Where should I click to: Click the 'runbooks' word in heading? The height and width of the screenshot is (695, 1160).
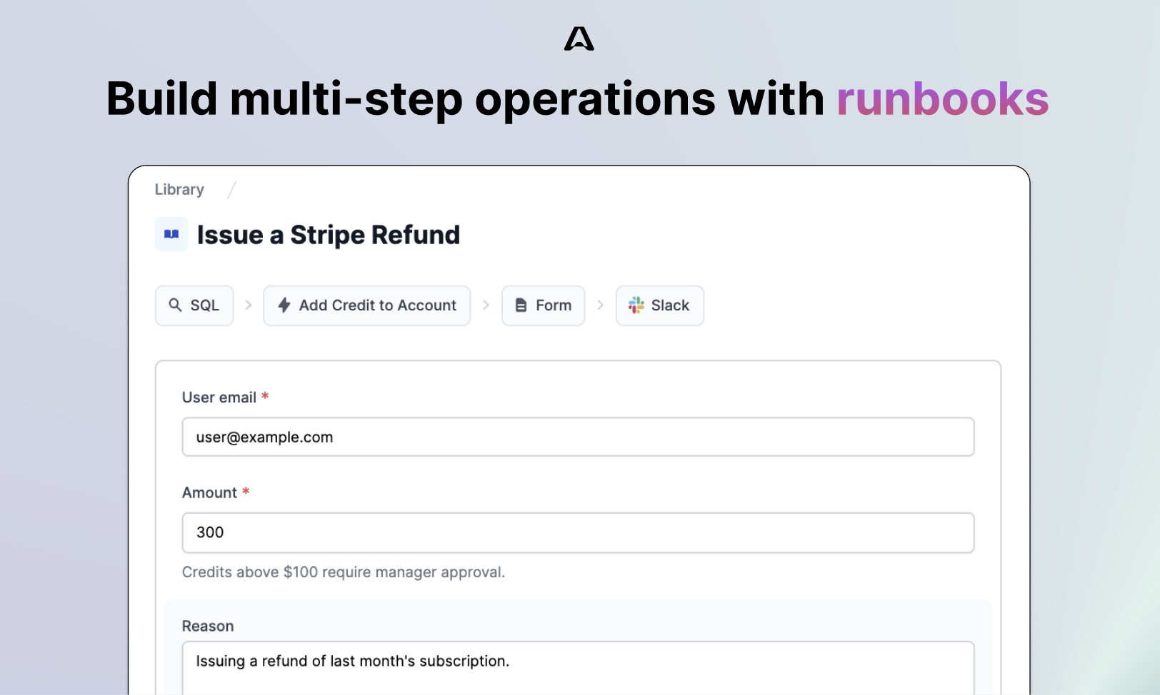point(943,98)
